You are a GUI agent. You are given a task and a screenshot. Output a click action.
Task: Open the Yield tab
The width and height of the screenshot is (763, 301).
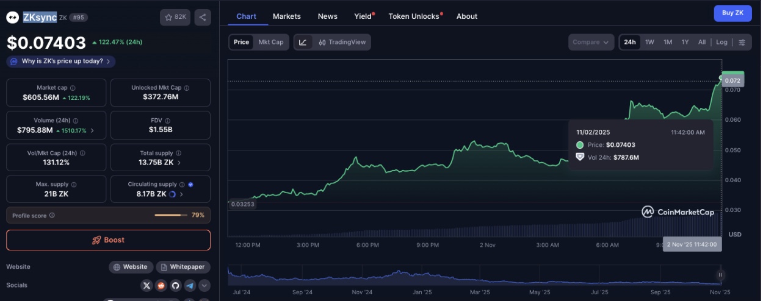363,16
